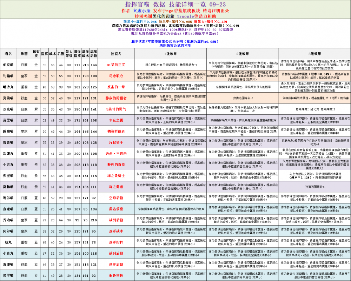351x281 pixels.
Task: Click the skill name '雷达侦察'
Action: pyautogui.click(x=116, y=209)
